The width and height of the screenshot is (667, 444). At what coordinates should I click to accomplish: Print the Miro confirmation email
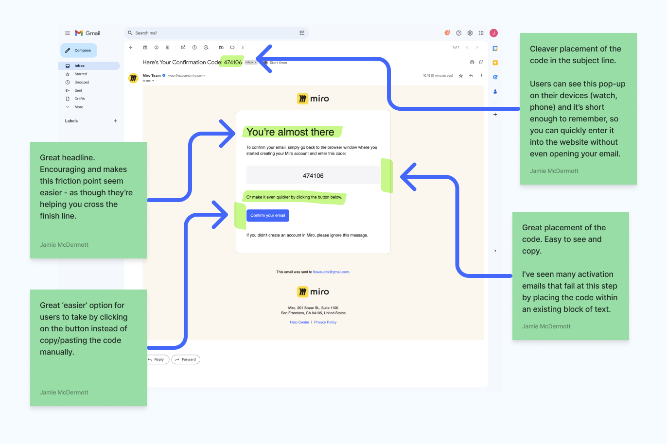(472, 62)
